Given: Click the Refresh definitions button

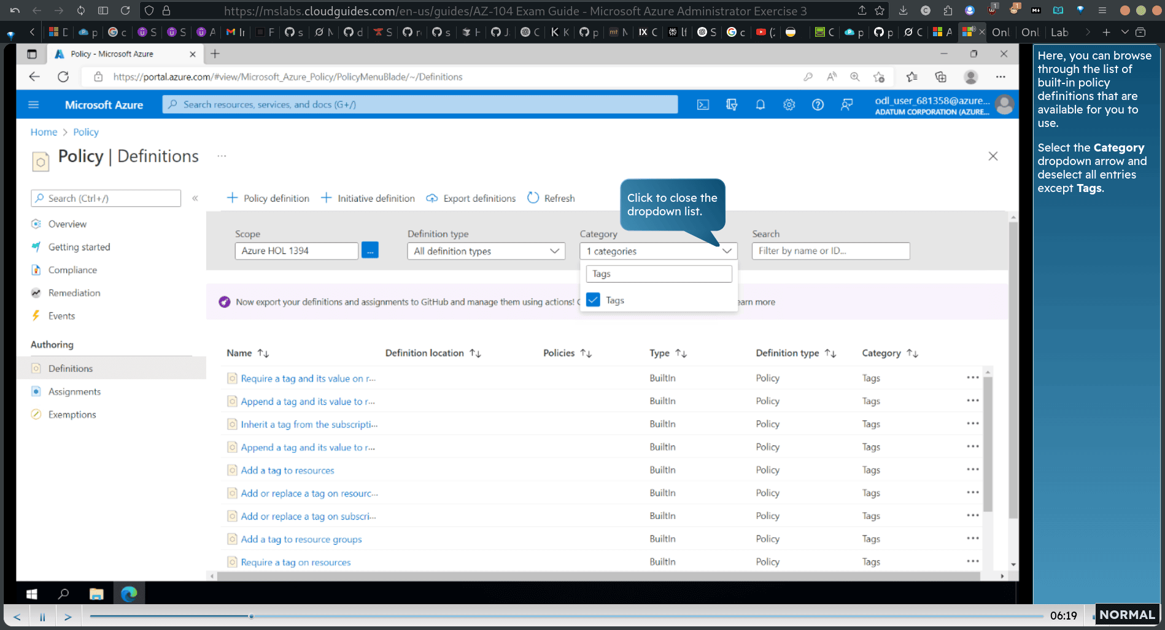Looking at the screenshot, I should (551, 198).
